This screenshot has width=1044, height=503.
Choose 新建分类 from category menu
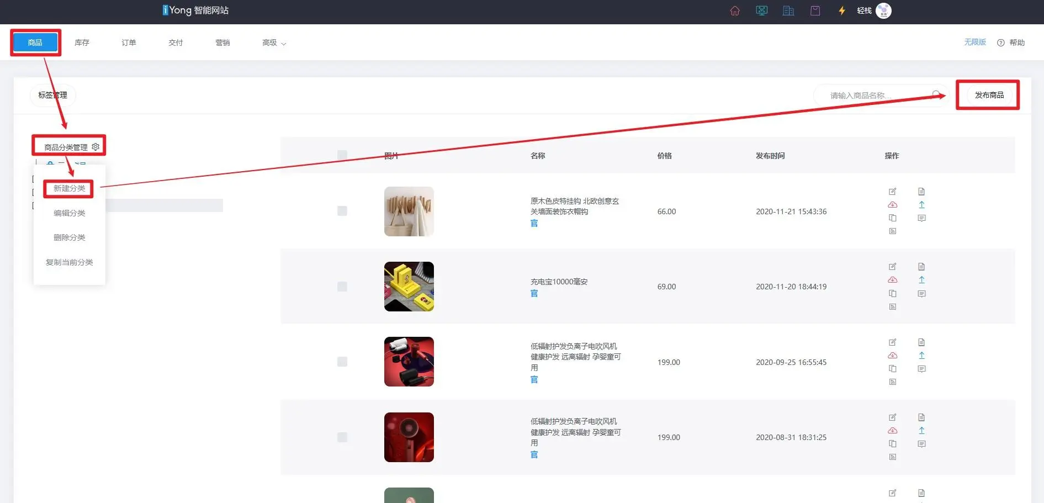coord(69,189)
